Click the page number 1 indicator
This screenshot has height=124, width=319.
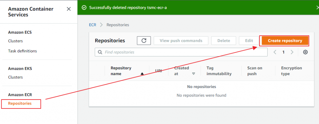point(283,52)
